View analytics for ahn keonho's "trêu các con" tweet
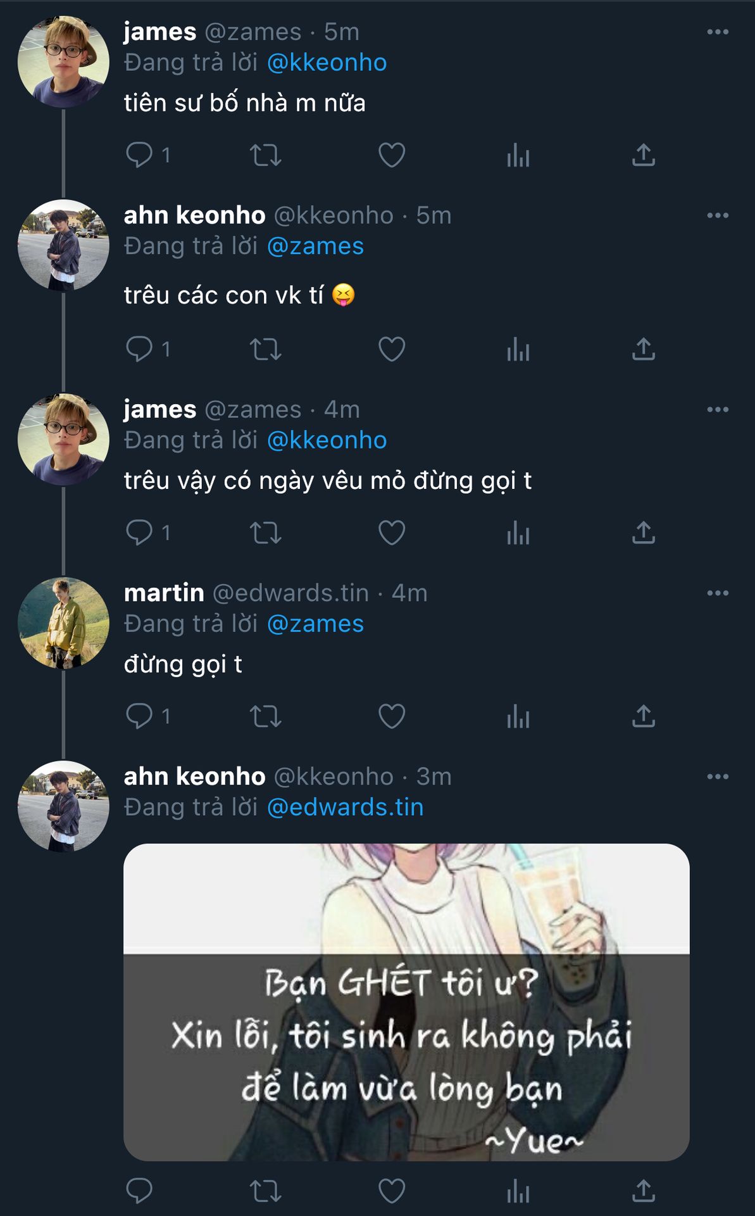755x1216 pixels. click(518, 349)
